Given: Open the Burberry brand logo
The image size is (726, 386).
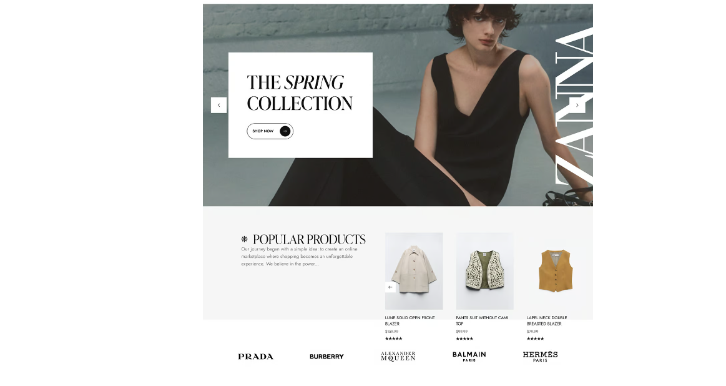Looking at the screenshot, I should (x=326, y=357).
